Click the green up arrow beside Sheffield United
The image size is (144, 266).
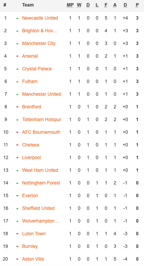coord(17,208)
